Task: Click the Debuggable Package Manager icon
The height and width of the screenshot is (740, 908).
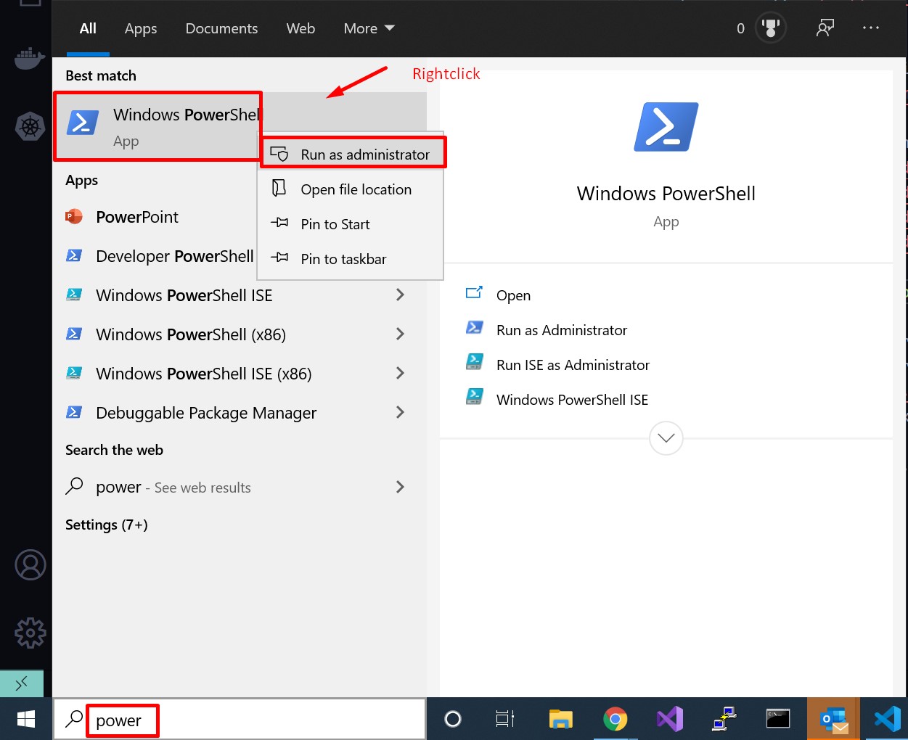Action: tap(74, 412)
